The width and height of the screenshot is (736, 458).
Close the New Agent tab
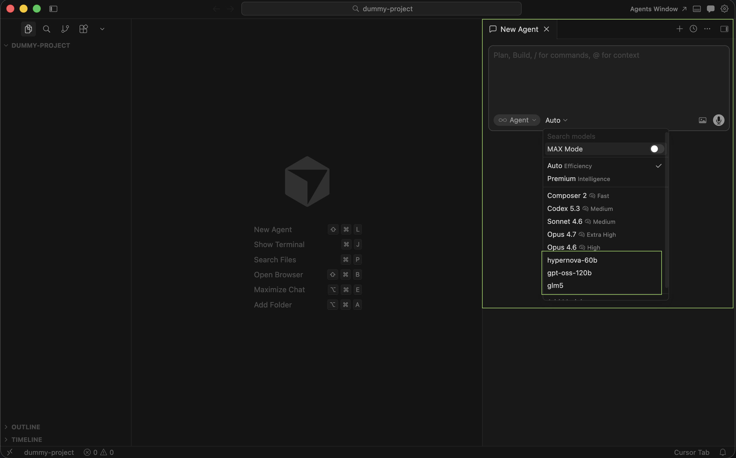tap(546, 29)
